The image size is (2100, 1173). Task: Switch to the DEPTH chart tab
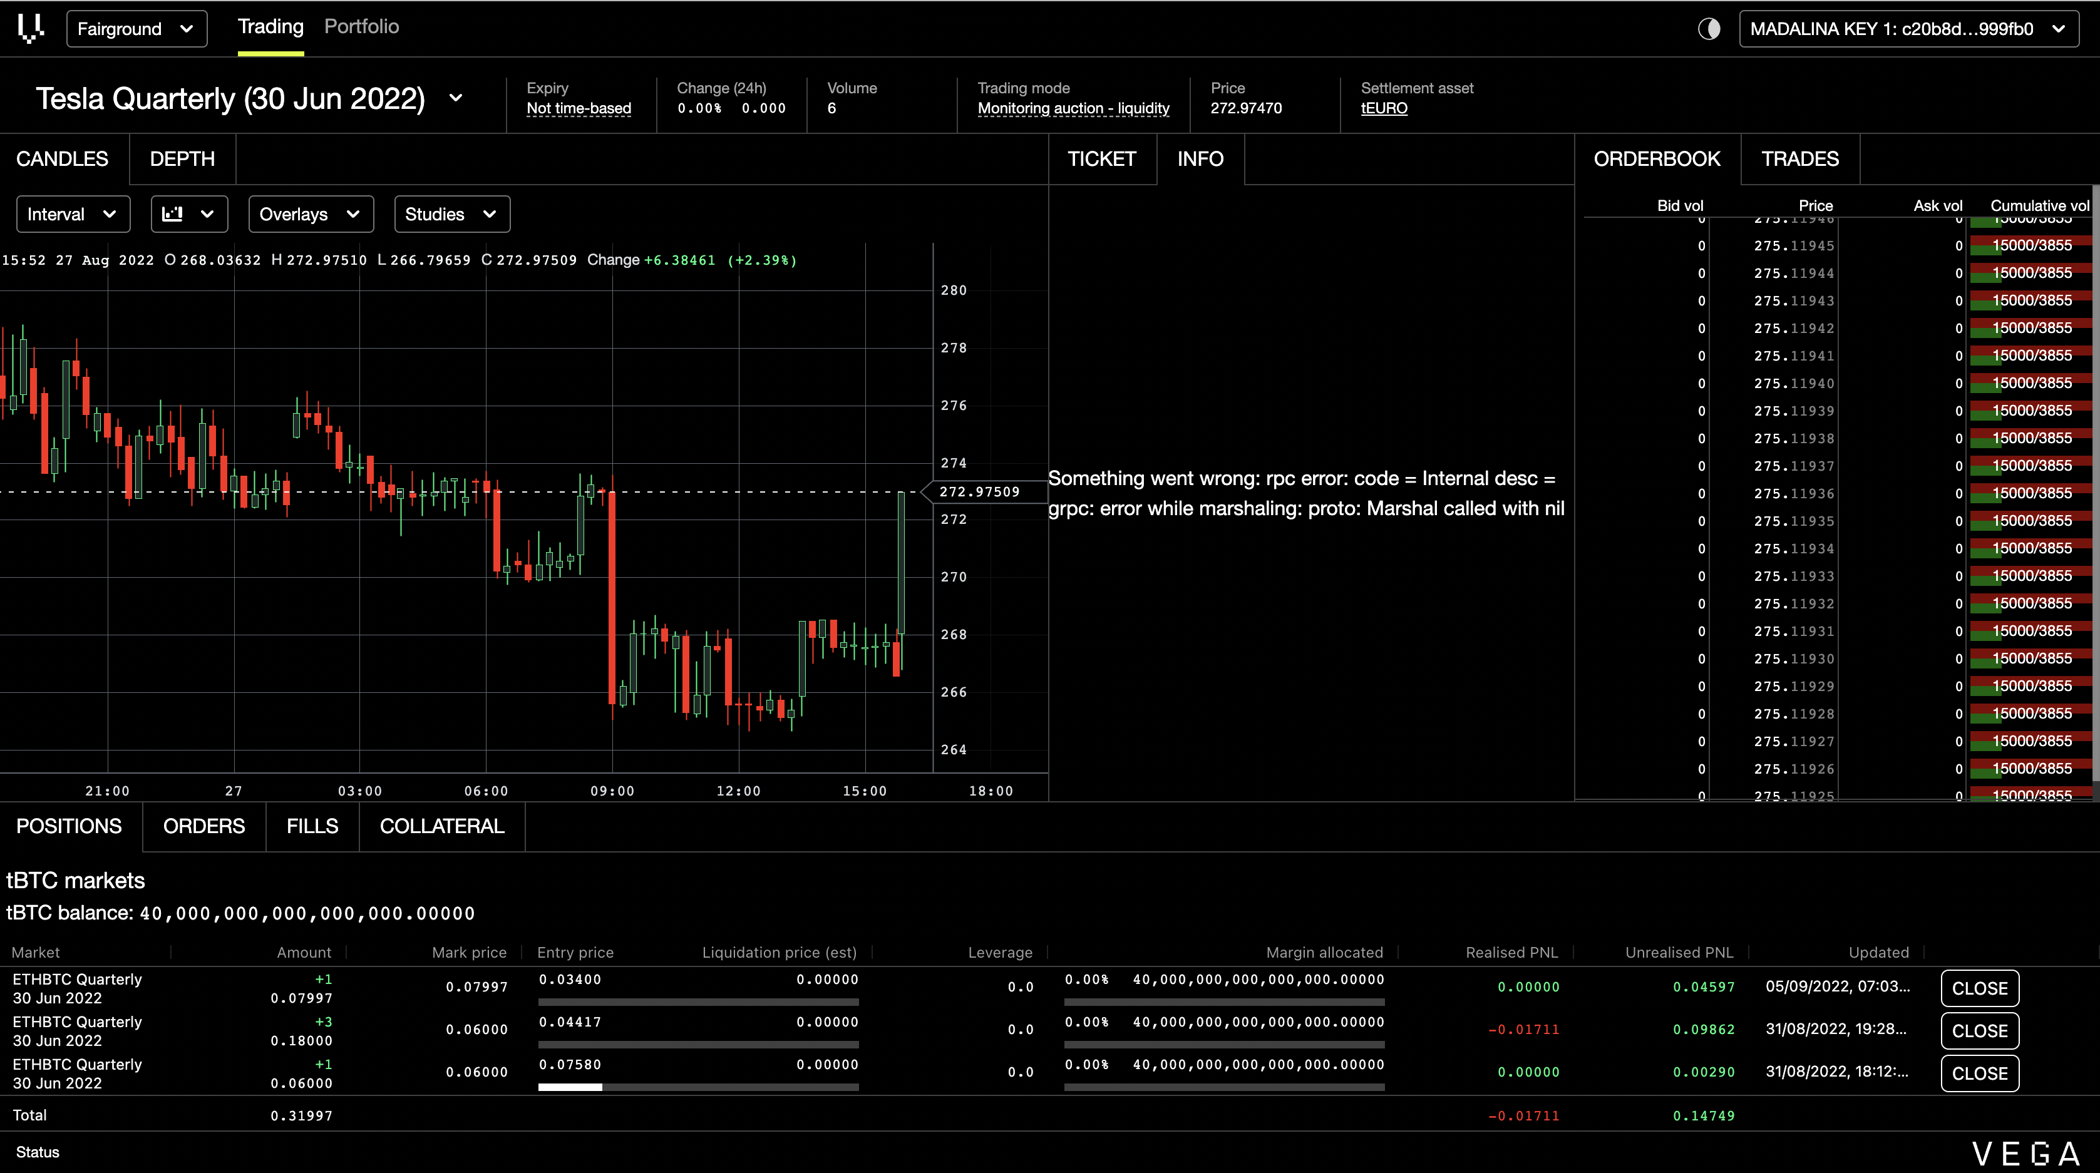[x=182, y=159]
